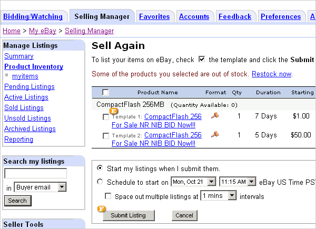
Task: Click the '7 Days' duration for Template 1
Action: [x=266, y=116]
